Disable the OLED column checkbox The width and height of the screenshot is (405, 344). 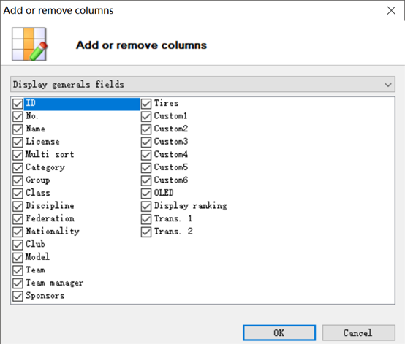(x=146, y=194)
